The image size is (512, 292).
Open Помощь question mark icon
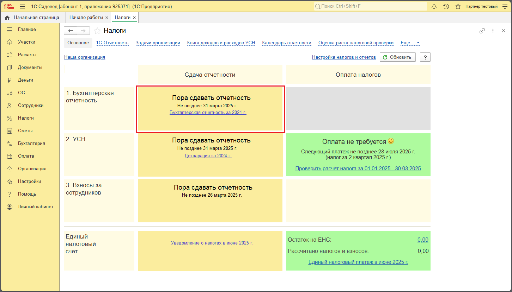10,194
